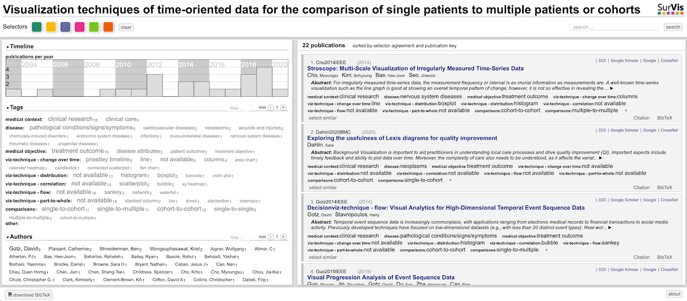
Task: Open the Stroscope publication title link
Action: pos(416,68)
